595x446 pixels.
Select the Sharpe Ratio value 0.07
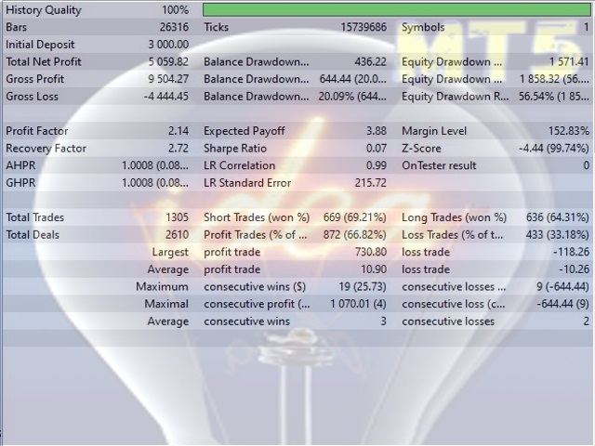coord(376,149)
